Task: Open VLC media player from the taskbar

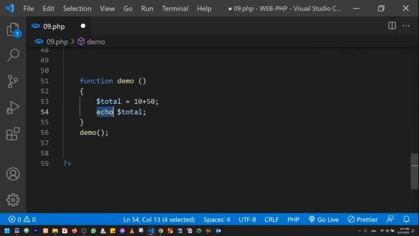Action: pos(132,231)
